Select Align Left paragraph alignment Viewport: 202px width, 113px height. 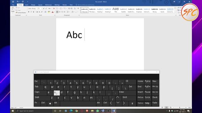tap(57, 12)
